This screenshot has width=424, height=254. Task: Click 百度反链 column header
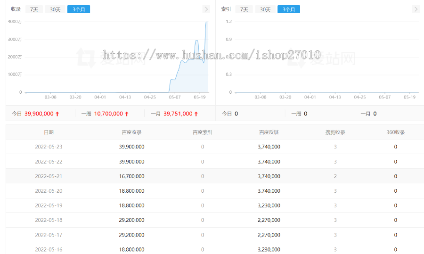(269, 132)
